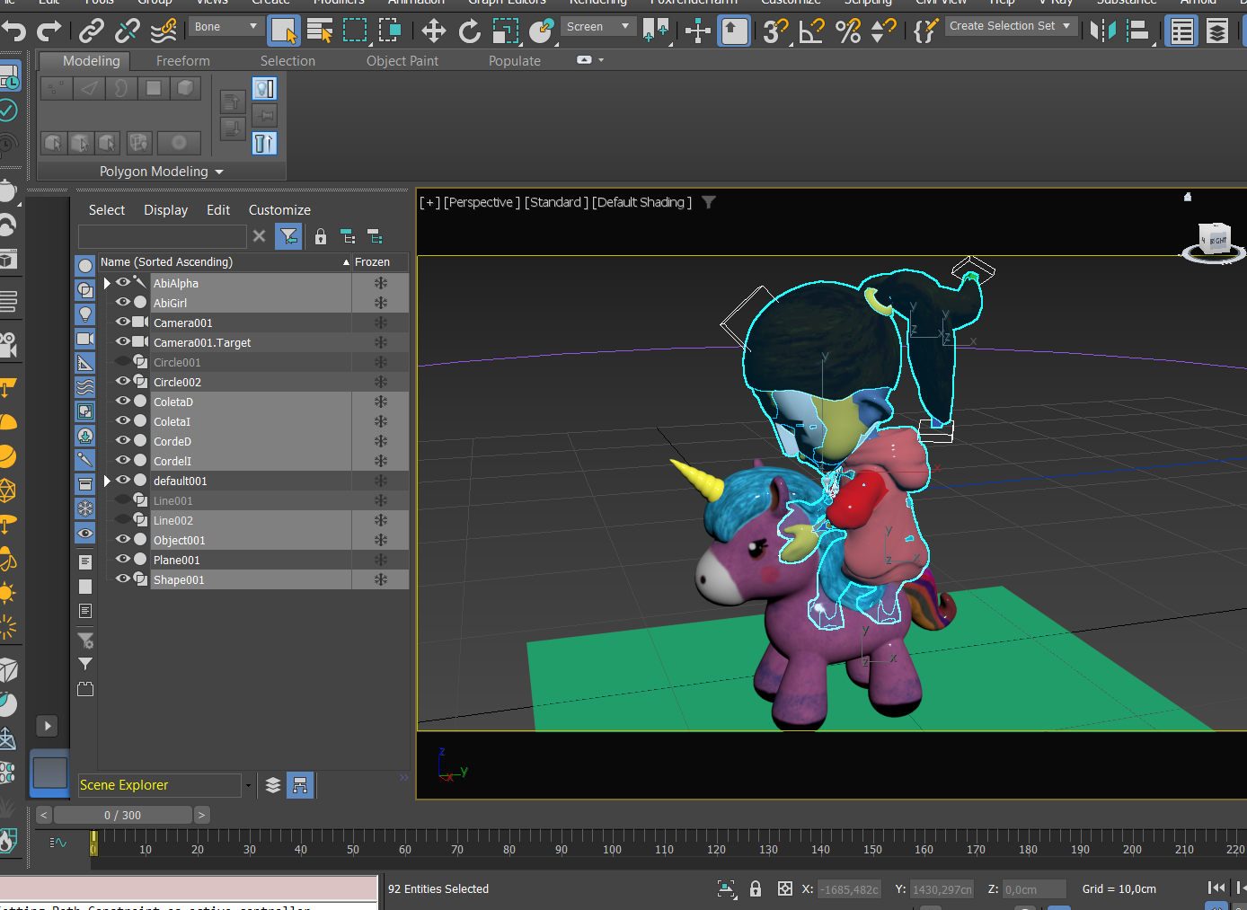Click the Scene Explorer search field

(162, 236)
